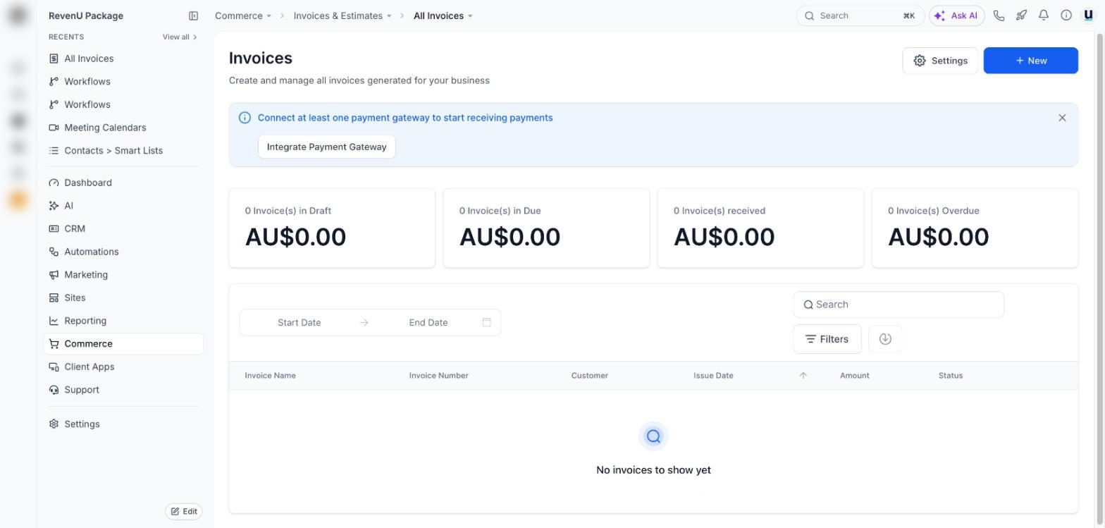This screenshot has width=1105, height=528.
Task: Click Integrate Payment Gateway
Action: pyautogui.click(x=327, y=147)
